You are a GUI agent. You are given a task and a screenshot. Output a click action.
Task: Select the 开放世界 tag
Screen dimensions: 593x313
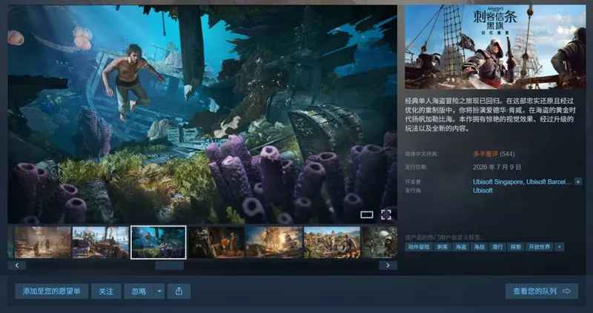coord(540,247)
